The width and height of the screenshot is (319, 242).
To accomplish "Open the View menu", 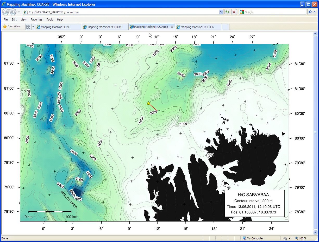I will pyautogui.click(x=23, y=19).
